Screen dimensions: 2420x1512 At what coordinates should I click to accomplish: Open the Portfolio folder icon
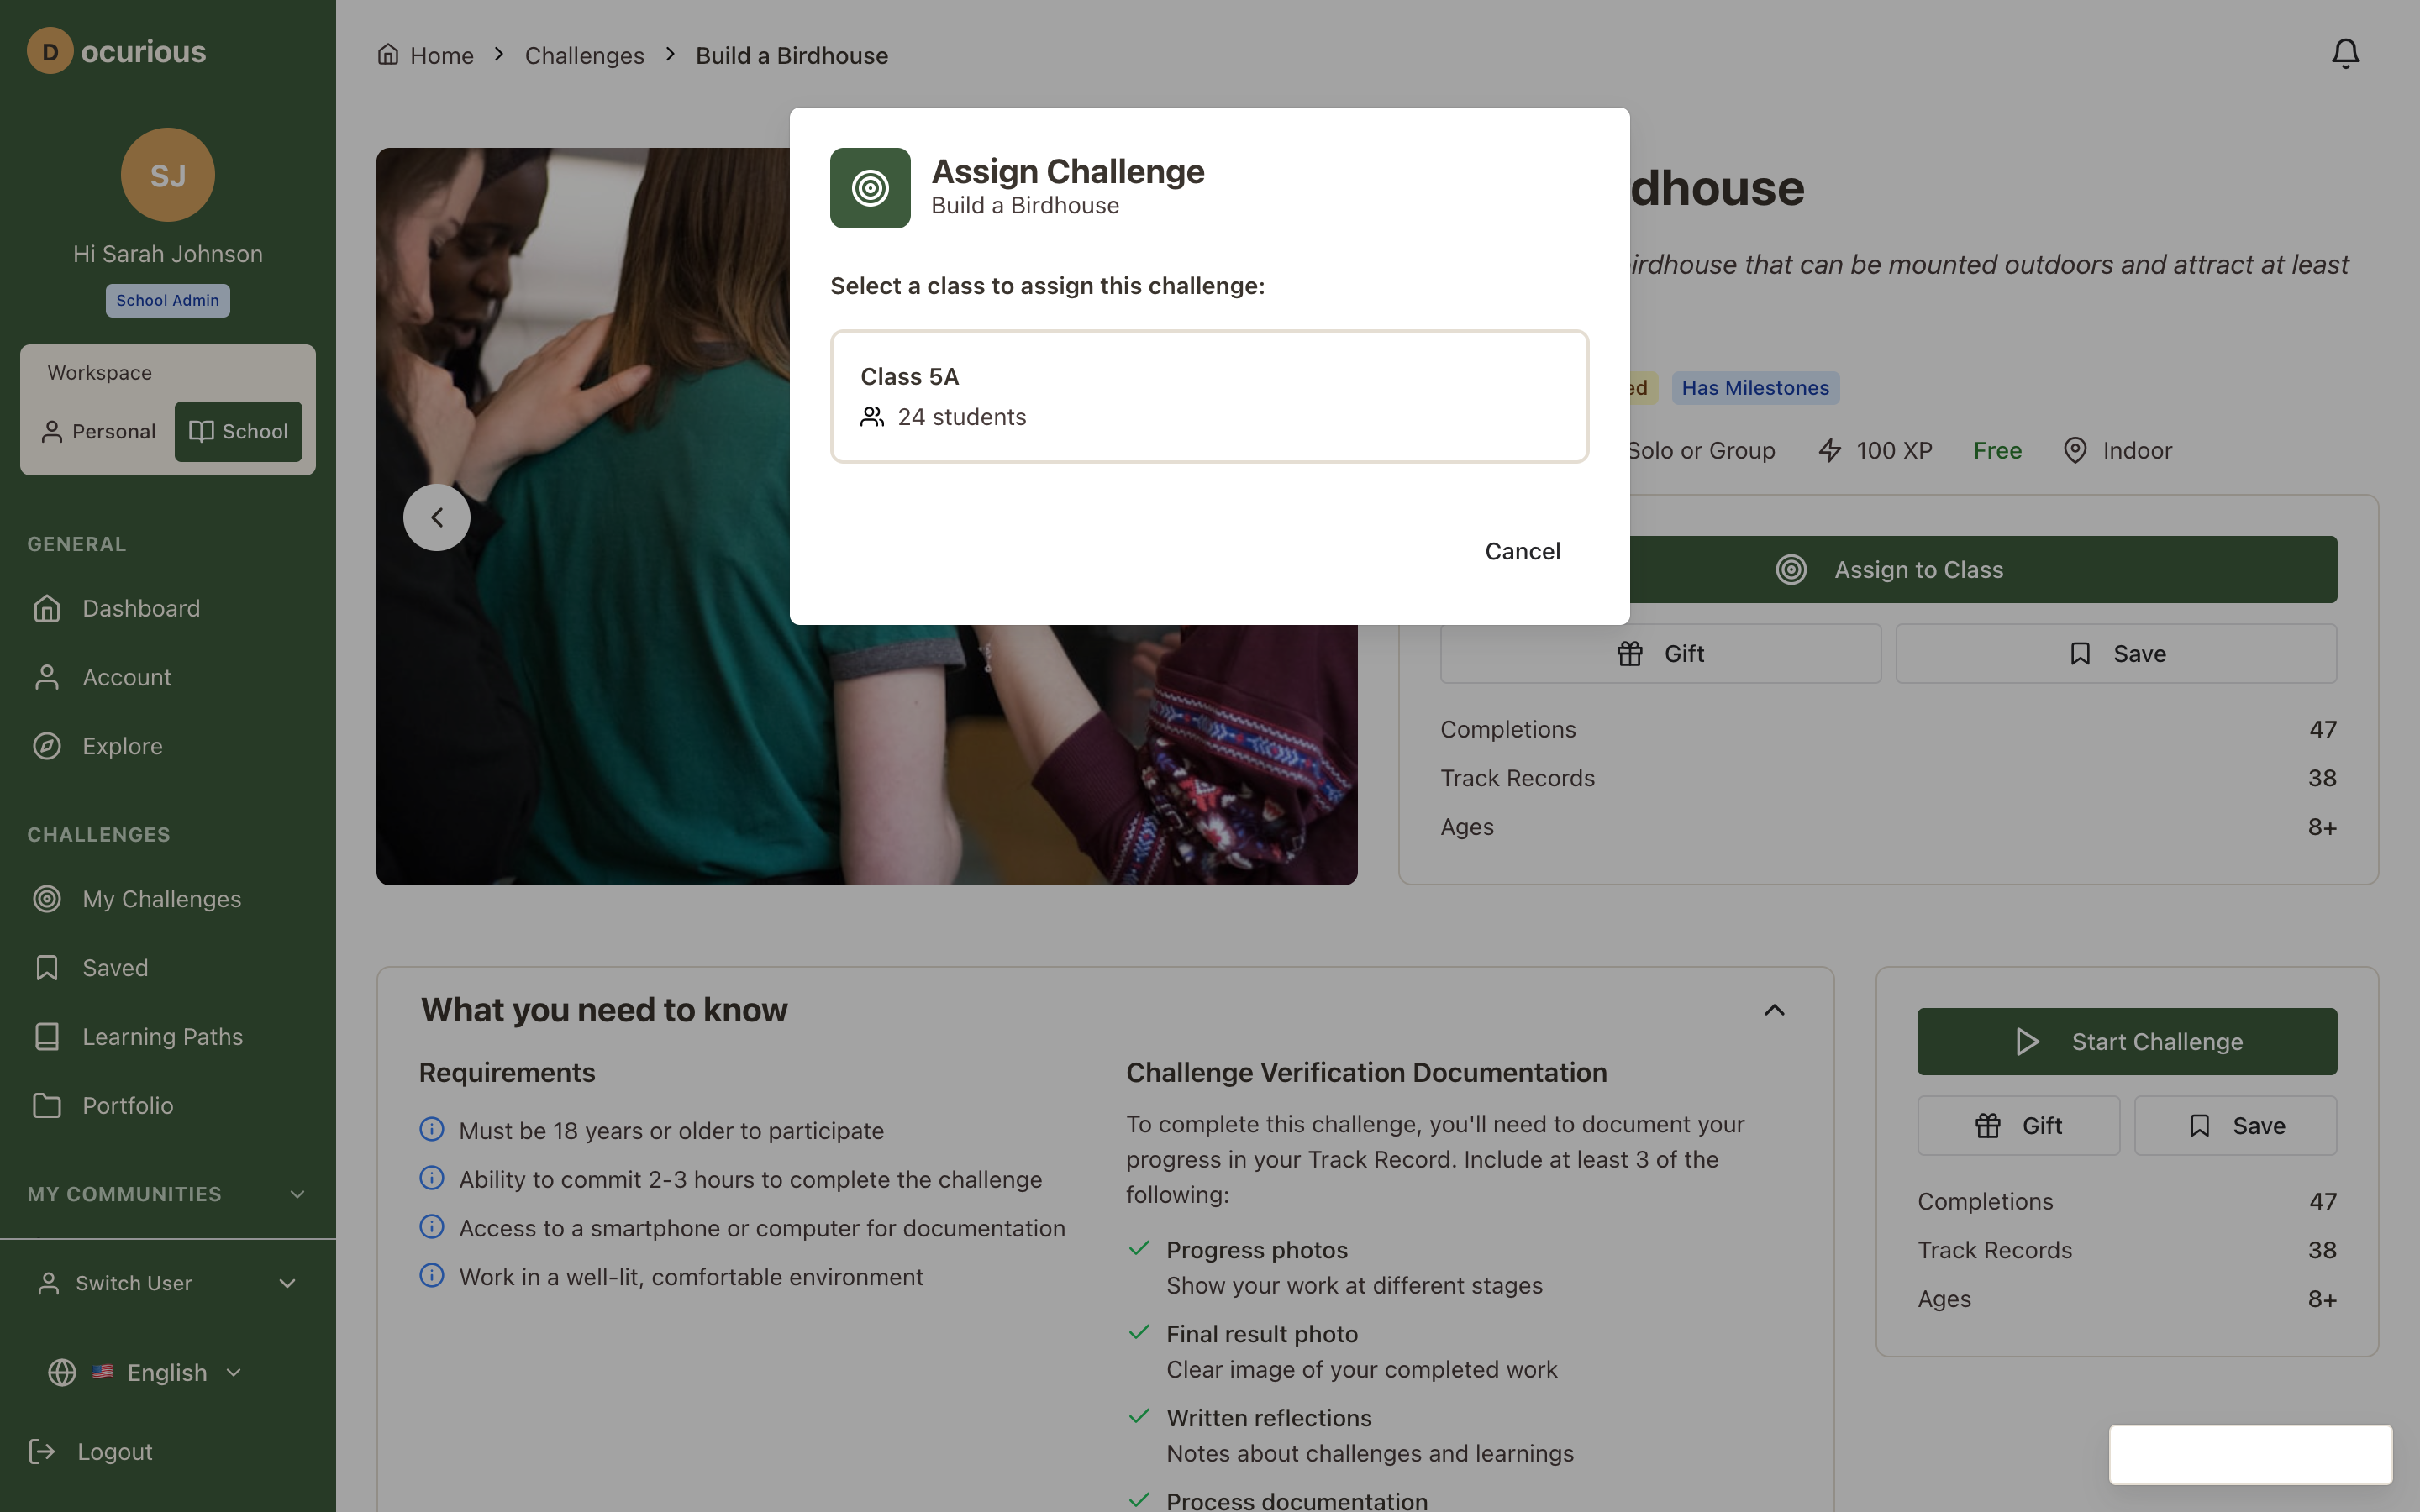point(47,1106)
